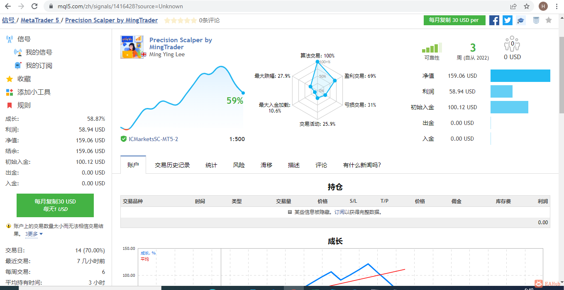
Task: Click the graduation cap icon
Action: point(520,20)
